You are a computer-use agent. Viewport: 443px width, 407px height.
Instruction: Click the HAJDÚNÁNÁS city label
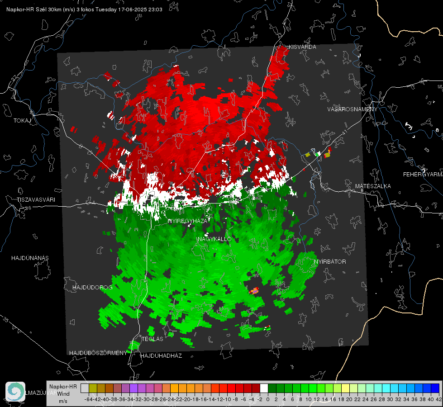coord(30,258)
